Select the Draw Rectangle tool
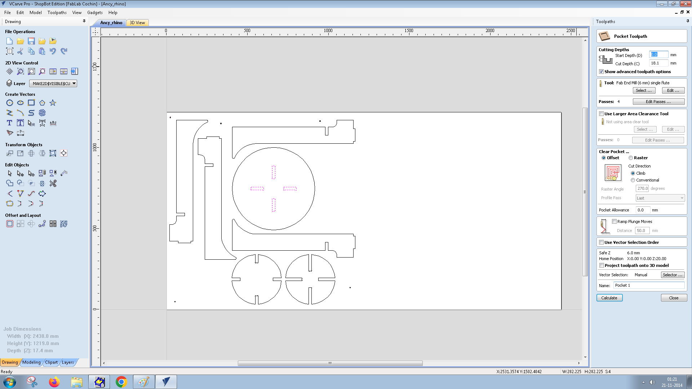This screenshot has height=389, width=692. [31, 103]
